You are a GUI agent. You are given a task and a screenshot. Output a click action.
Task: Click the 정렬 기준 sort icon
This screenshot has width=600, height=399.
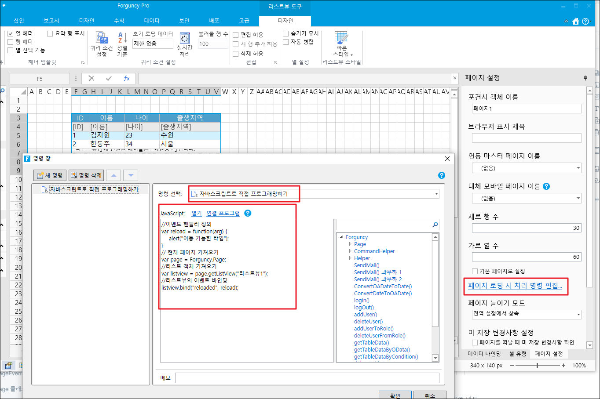(122, 38)
